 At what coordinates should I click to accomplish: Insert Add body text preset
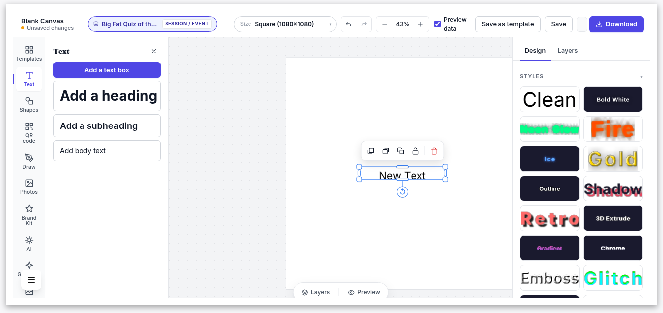[107, 151]
